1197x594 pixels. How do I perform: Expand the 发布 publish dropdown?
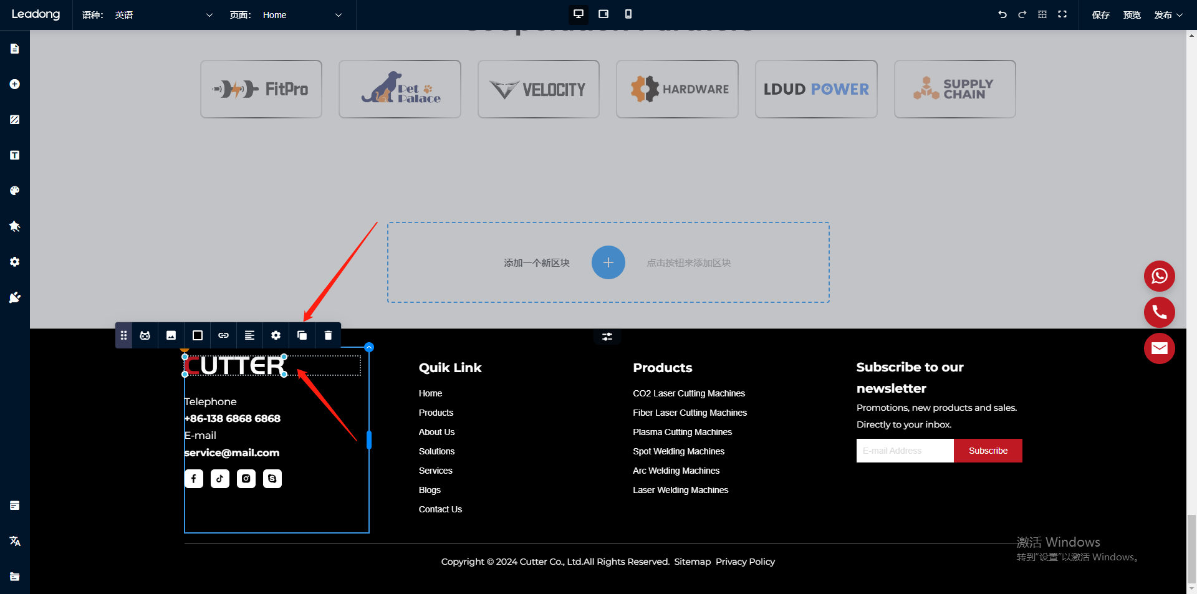point(1168,15)
